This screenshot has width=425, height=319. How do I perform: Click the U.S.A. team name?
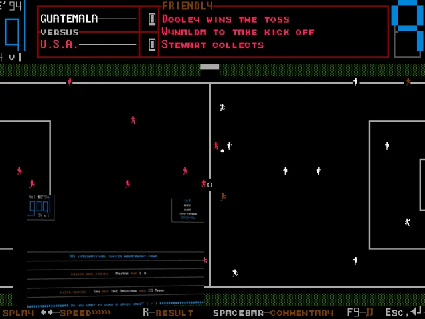[58, 45]
